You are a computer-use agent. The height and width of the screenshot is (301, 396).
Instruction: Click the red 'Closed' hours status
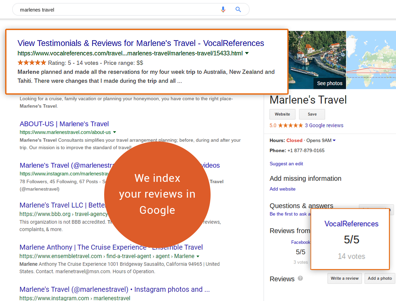pos(294,140)
